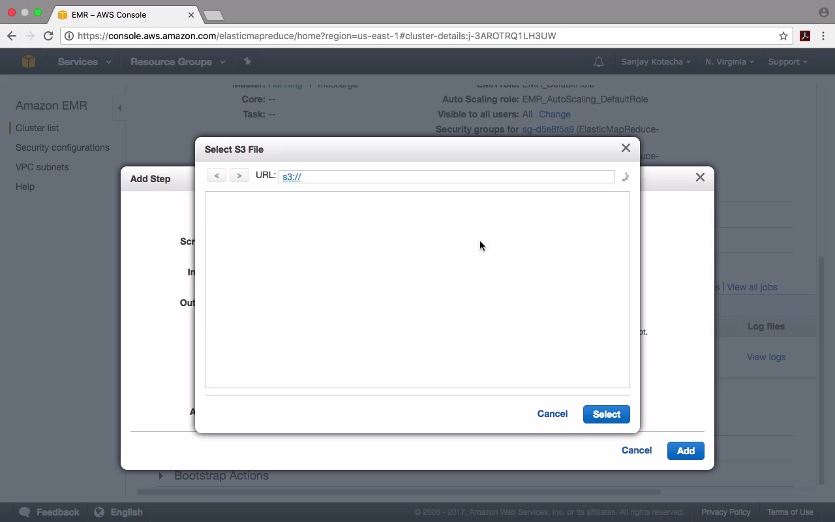Click the page vertical scrollbar
Viewport: 835px width, 522px height.
(x=821, y=370)
